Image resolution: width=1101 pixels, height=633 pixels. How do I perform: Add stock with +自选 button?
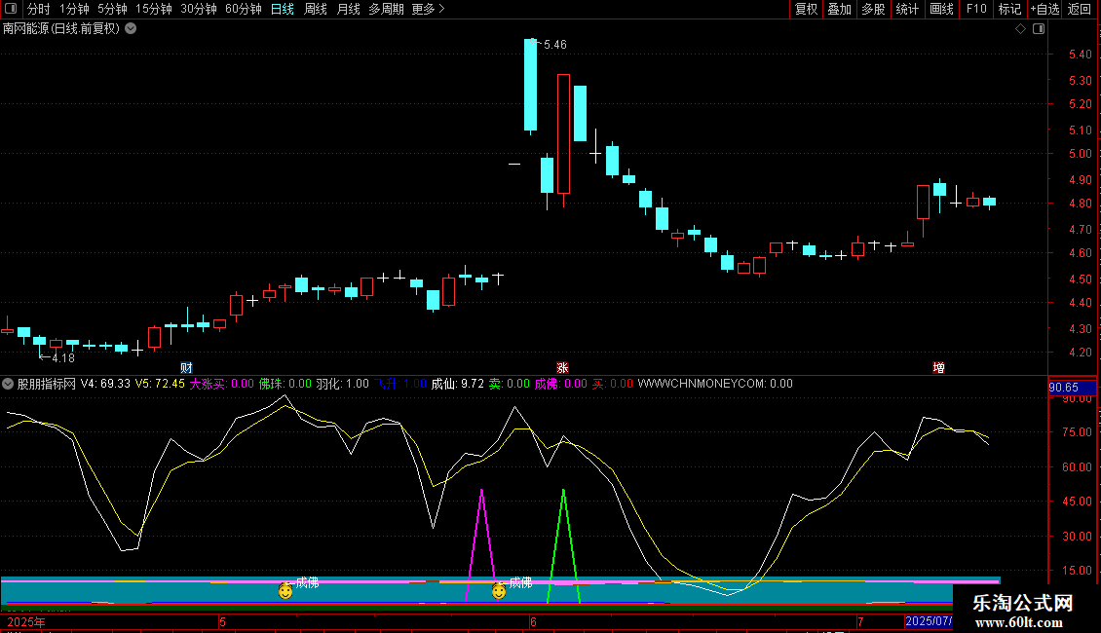tap(1044, 9)
